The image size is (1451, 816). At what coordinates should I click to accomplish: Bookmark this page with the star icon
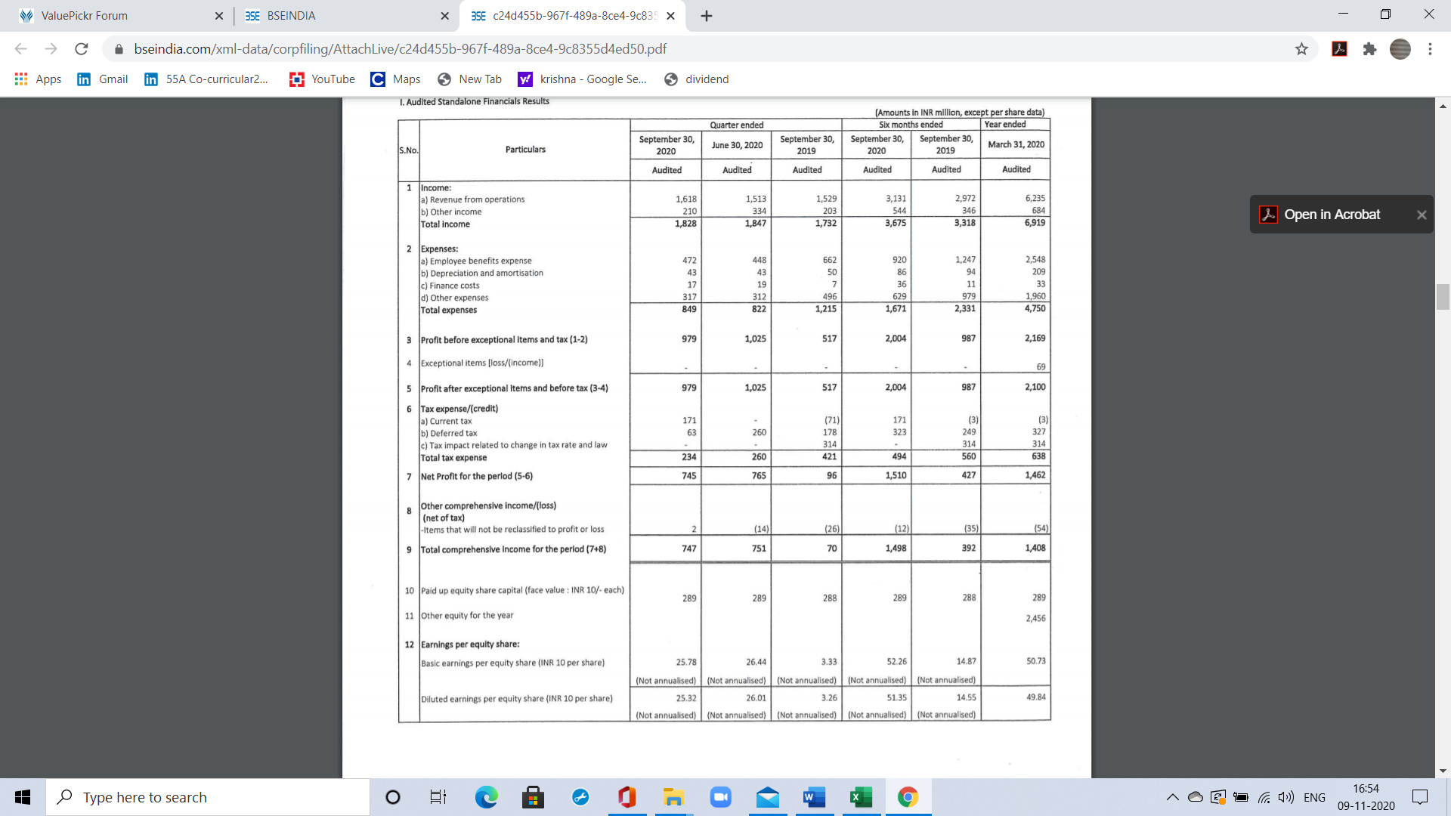tap(1301, 49)
